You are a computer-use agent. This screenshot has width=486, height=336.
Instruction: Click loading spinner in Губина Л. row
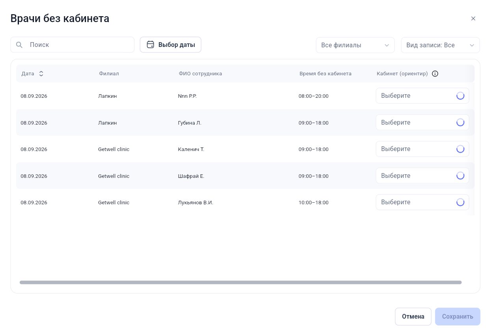click(460, 122)
